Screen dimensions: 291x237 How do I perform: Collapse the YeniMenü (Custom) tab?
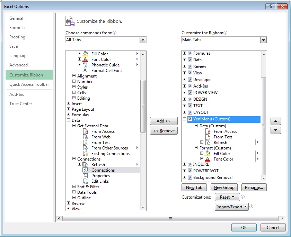coord(184,119)
